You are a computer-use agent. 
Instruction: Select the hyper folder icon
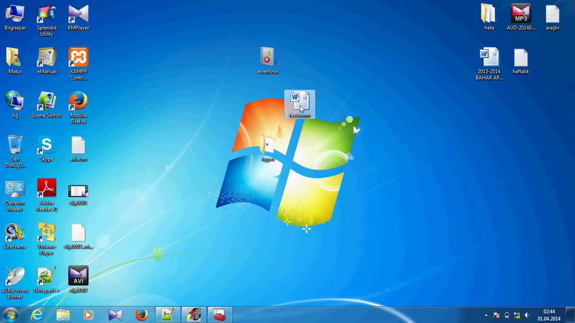[268, 148]
